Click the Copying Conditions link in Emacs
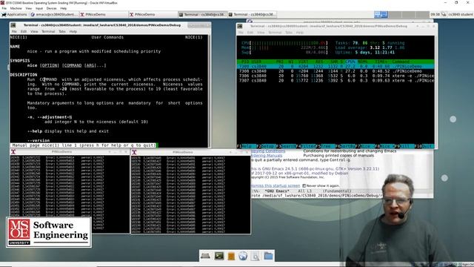 pyautogui.click(x=268, y=151)
